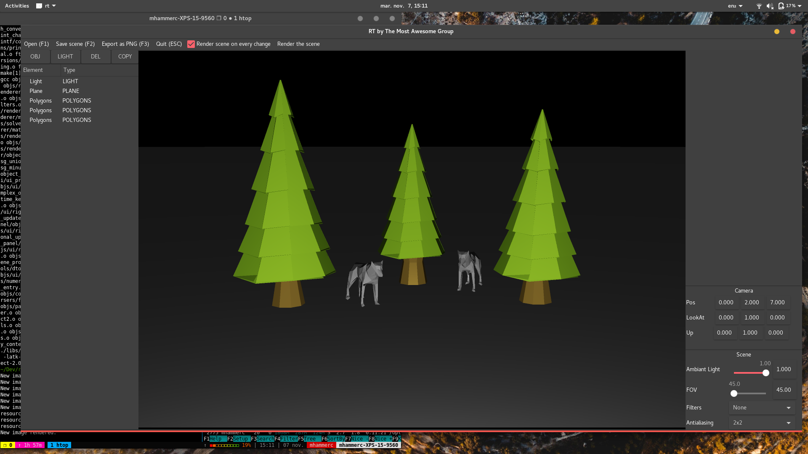The height and width of the screenshot is (454, 808).
Task: Click the yellow minimize circle icon
Action: 777,32
